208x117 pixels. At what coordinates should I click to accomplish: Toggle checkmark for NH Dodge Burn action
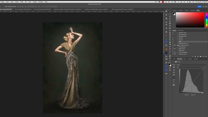(173, 47)
